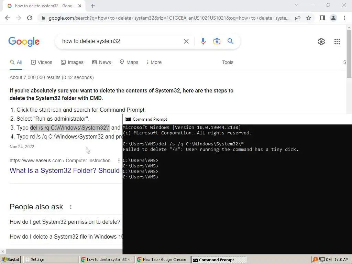The width and height of the screenshot is (352, 264).
Task: Click the 'Nov 24, 2022' date text
Action: (x=22, y=147)
